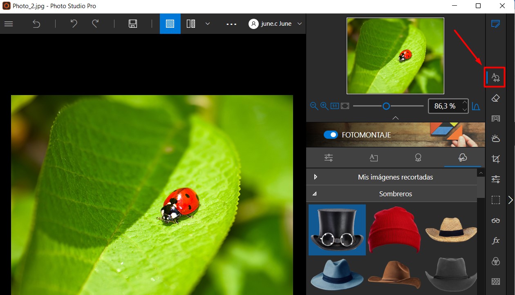Show the histogram curve icon
Image resolution: width=515 pixels, height=295 pixels.
pos(476,106)
